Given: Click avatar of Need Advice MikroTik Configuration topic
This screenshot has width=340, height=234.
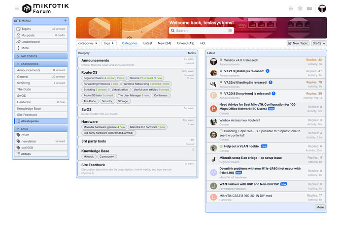Looking at the screenshot, I should coord(213,109).
